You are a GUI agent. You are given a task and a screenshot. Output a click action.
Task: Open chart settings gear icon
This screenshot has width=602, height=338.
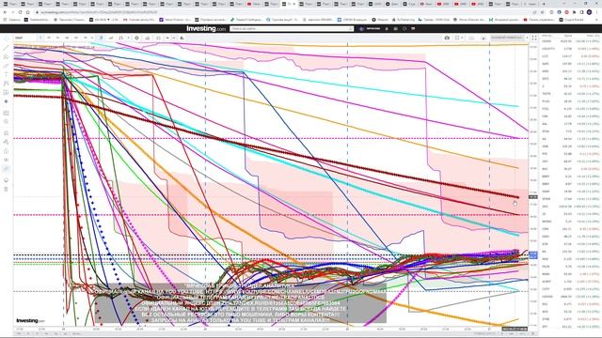click(x=136, y=38)
